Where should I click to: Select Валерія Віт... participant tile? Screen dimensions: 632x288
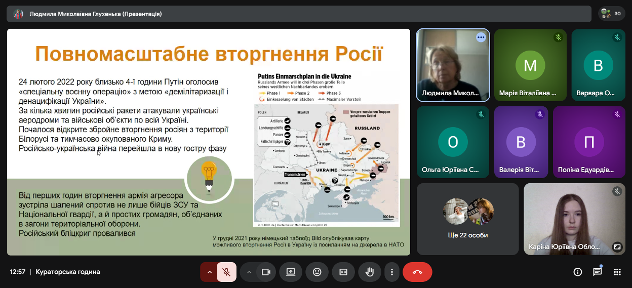coord(521,142)
